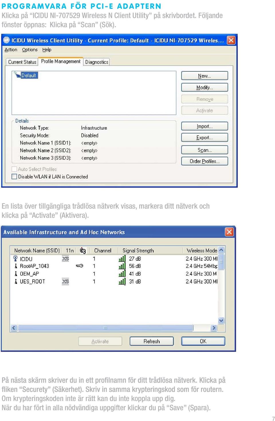Select the UES_ROOT network name

point(32,282)
